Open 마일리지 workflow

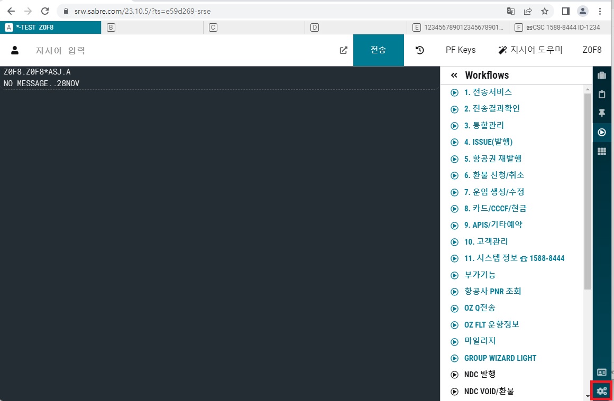pyautogui.click(x=480, y=341)
